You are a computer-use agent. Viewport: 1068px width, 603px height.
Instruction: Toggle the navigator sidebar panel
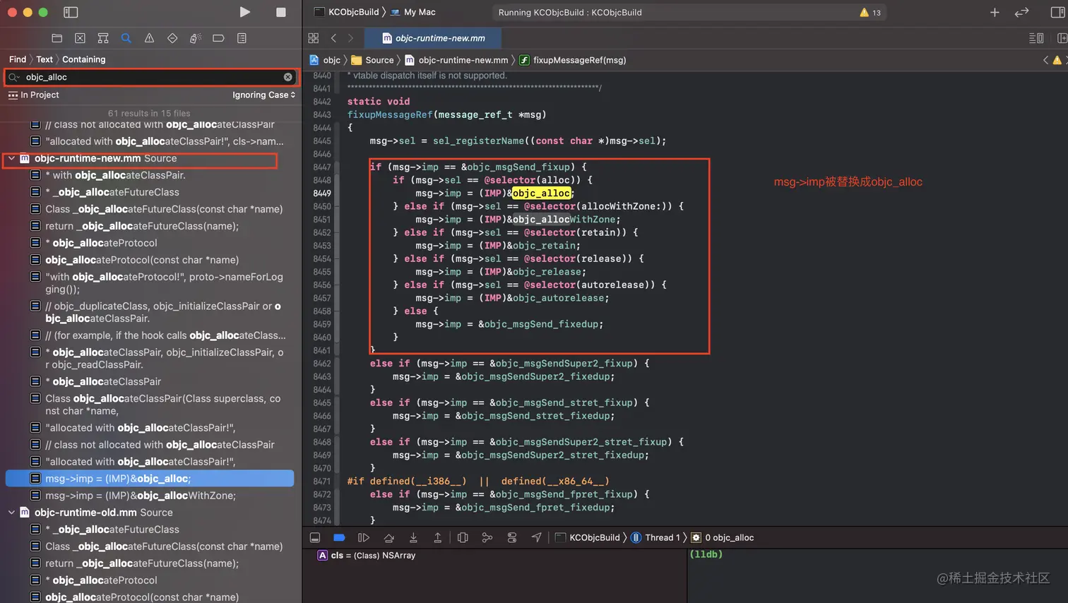(x=71, y=12)
